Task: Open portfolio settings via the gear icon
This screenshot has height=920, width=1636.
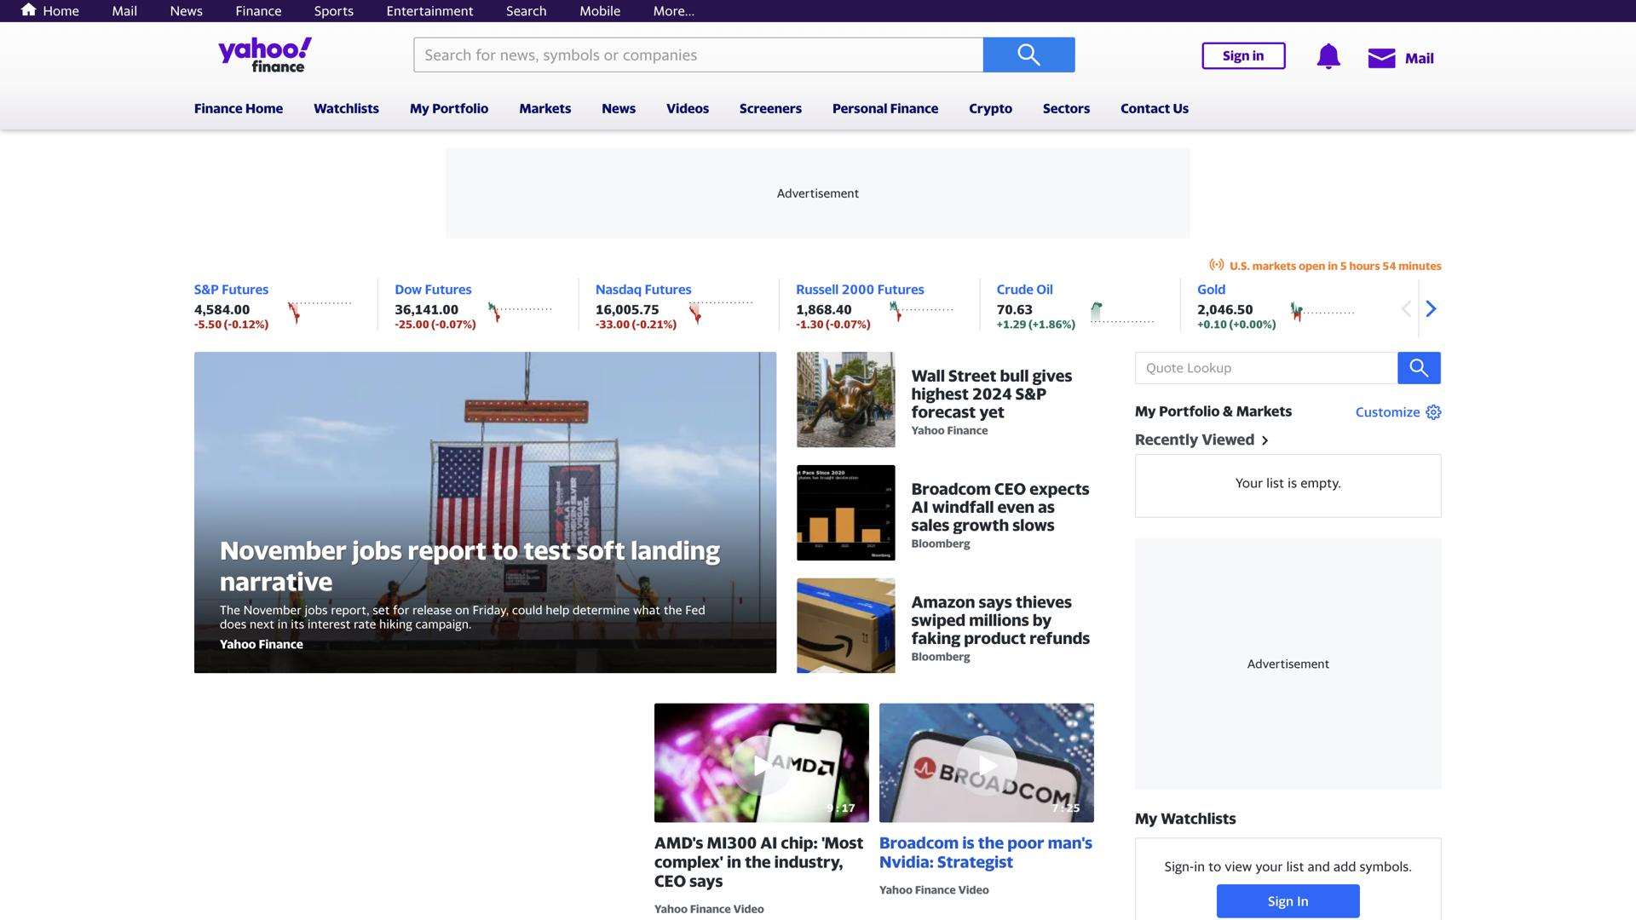Action: [1433, 411]
